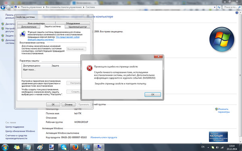Click the search magnifier icon
Image resolution: width=242 pixels, height=151 pixels.
click(x=239, y=7)
